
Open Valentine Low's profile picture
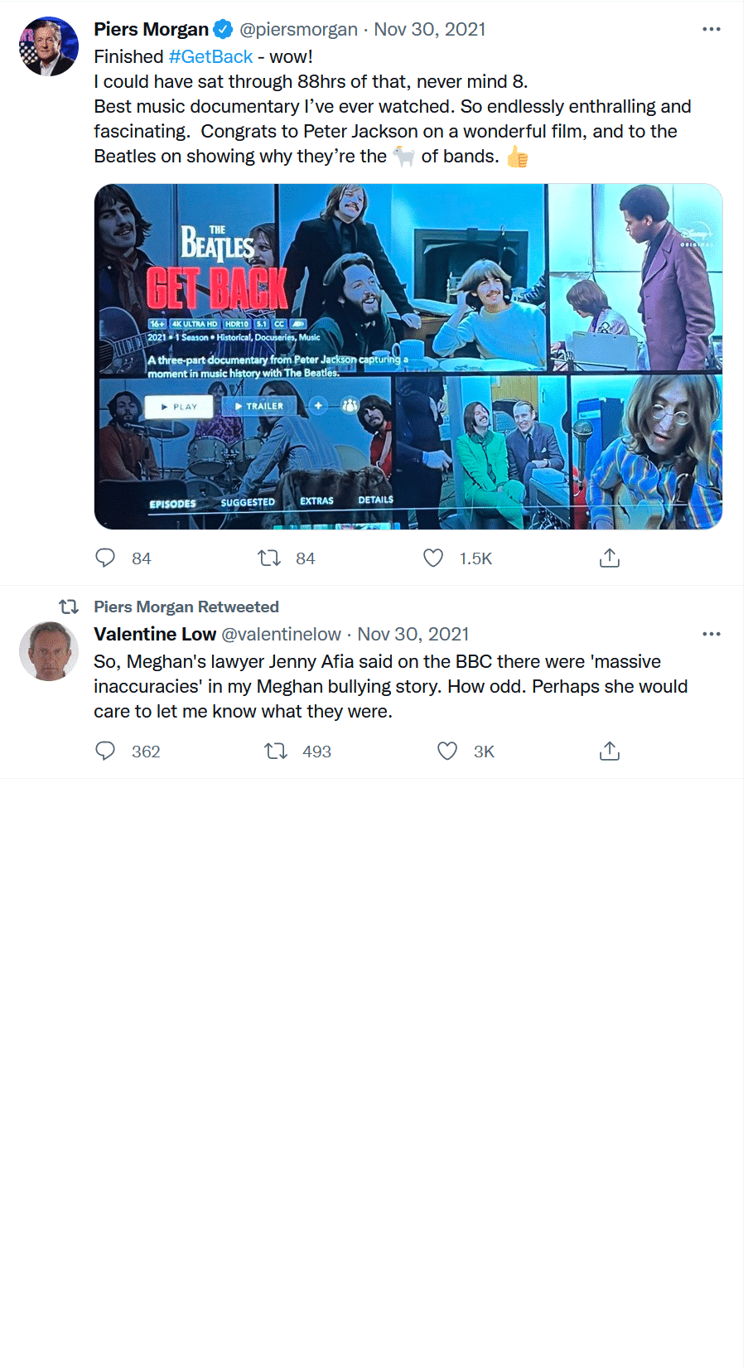[49, 651]
